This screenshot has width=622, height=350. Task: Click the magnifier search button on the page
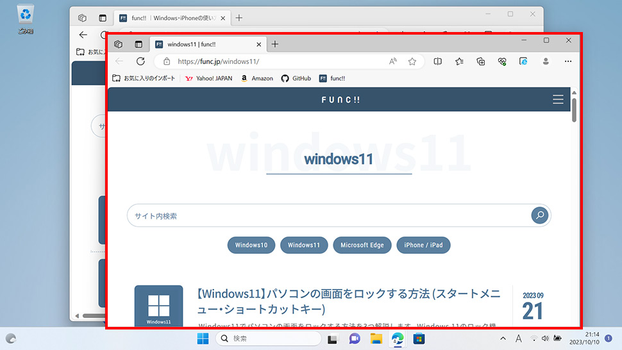tap(539, 215)
